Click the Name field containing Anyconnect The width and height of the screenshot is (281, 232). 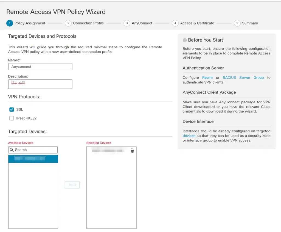[x=40, y=67]
